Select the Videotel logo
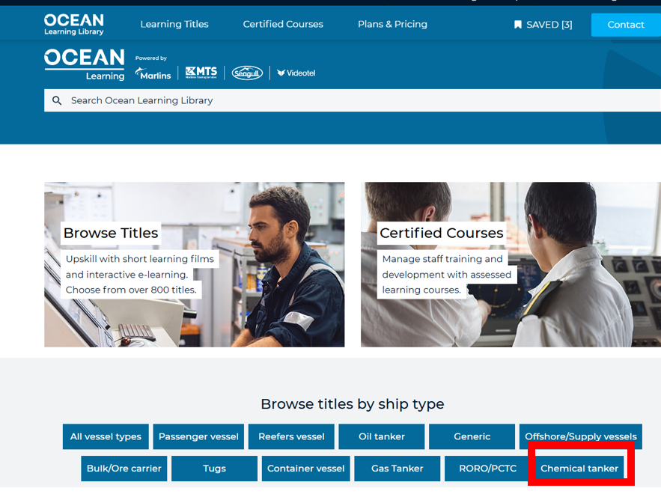 [295, 73]
